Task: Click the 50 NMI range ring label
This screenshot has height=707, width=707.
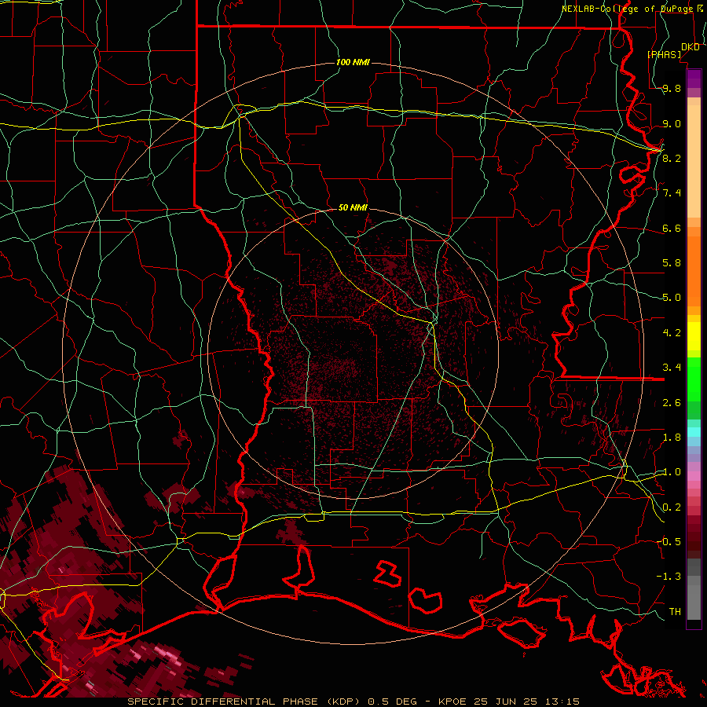Action: (x=353, y=207)
